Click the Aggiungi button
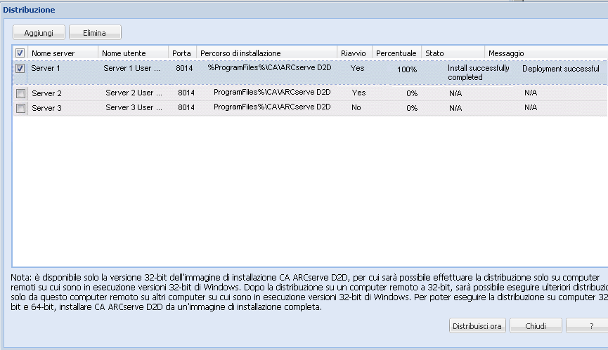The image size is (608, 350). 39,32
